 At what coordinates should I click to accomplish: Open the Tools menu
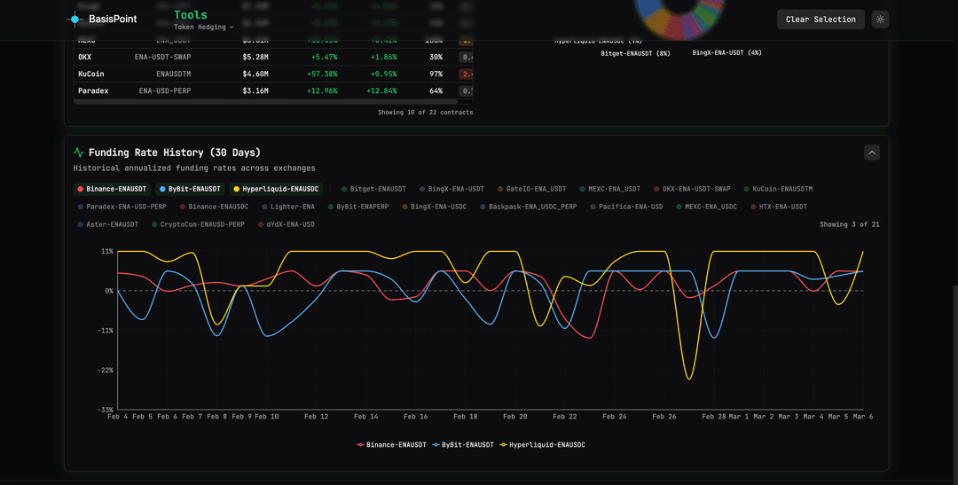[x=190, y=15]
